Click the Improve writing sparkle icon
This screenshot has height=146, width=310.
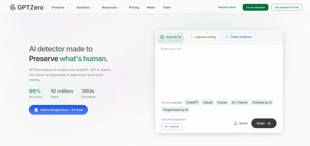pos(191,37)
